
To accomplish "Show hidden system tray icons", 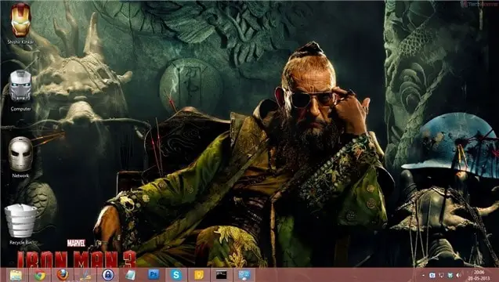I will click(x=424, y=275).
